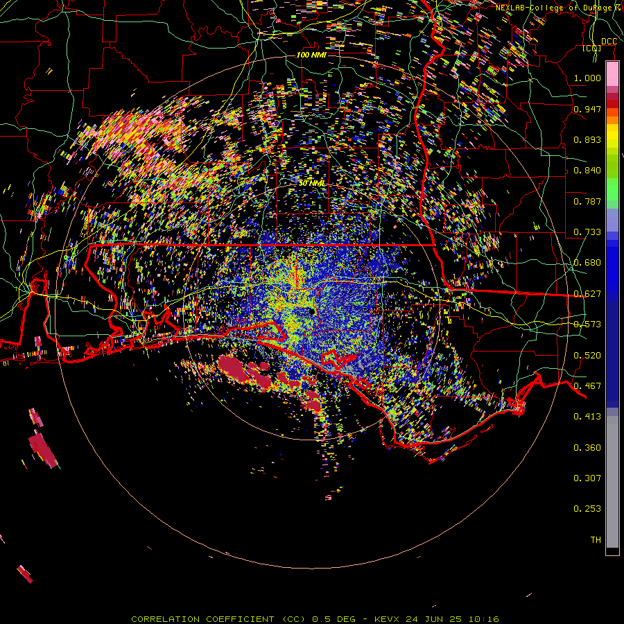Viewport: 624px width, 624px height.
Task: Click the 100 NMI range ring label
Action: pos(311,55)
